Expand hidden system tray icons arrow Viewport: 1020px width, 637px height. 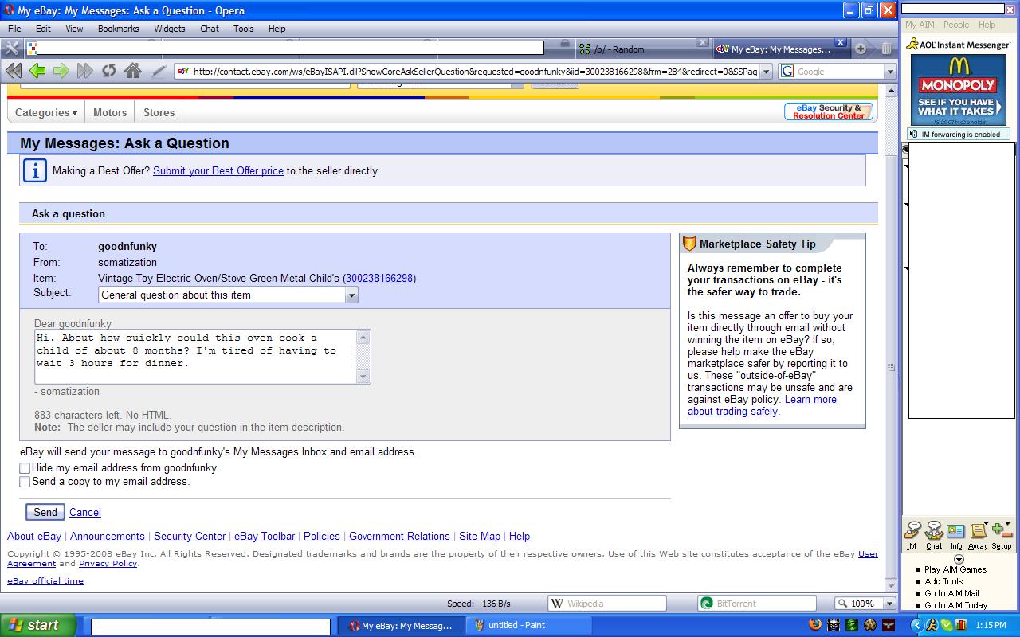point(916,625)
